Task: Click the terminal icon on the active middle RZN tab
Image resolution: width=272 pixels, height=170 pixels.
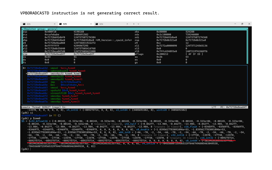Action: tap(61, 24)
